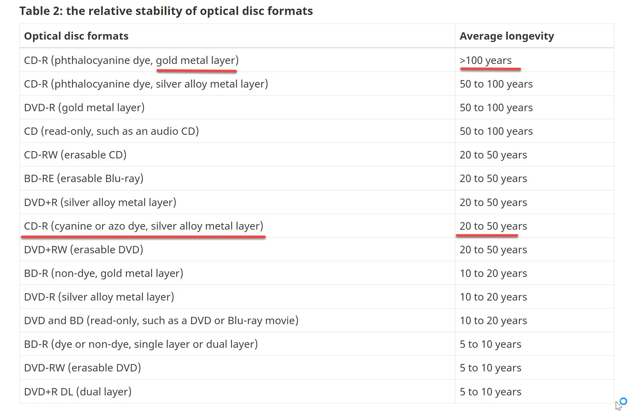
Task: Click the DVD+RW (erasable DVD) cell
Action: pyautogui.click(x=83, y=250)
